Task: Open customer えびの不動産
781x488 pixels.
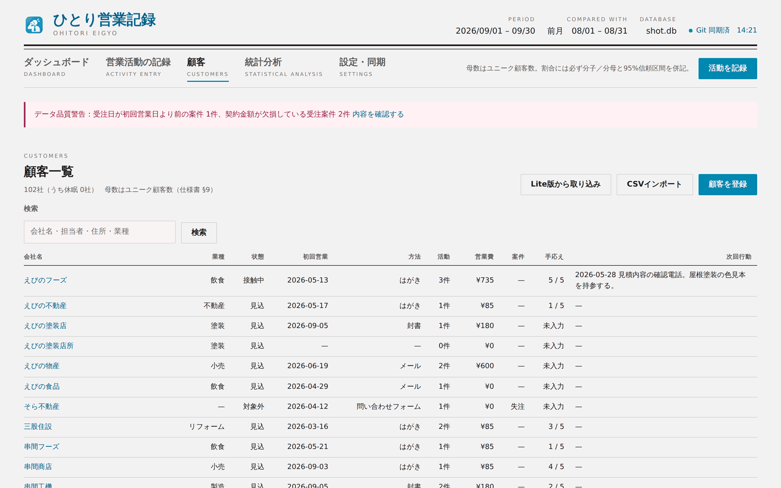Action: click(45, 306)
